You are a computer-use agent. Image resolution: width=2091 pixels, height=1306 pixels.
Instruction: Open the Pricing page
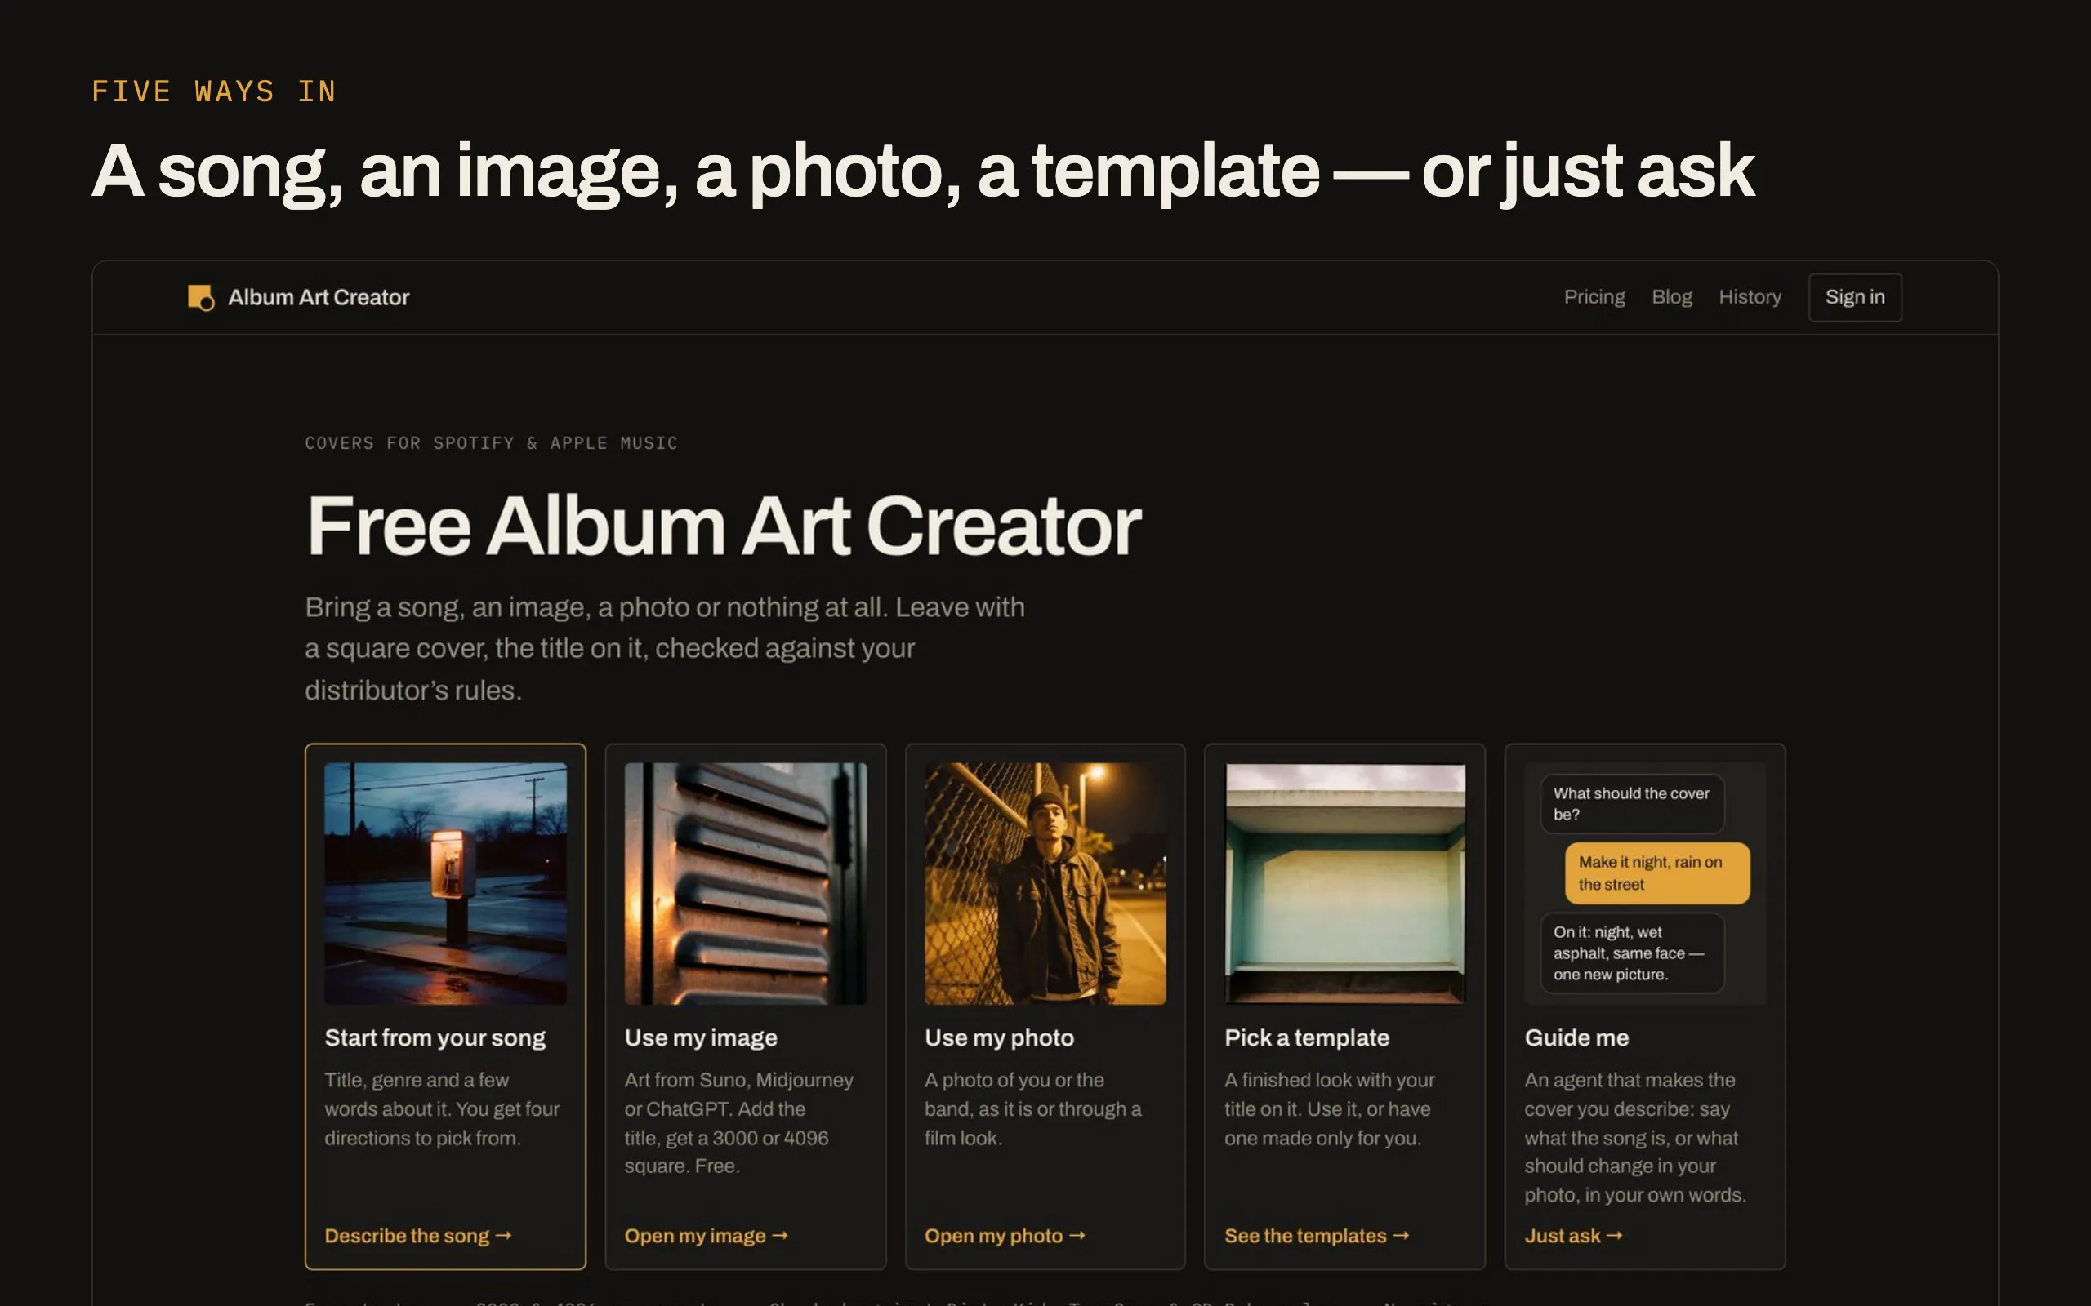click(1594, 297)
